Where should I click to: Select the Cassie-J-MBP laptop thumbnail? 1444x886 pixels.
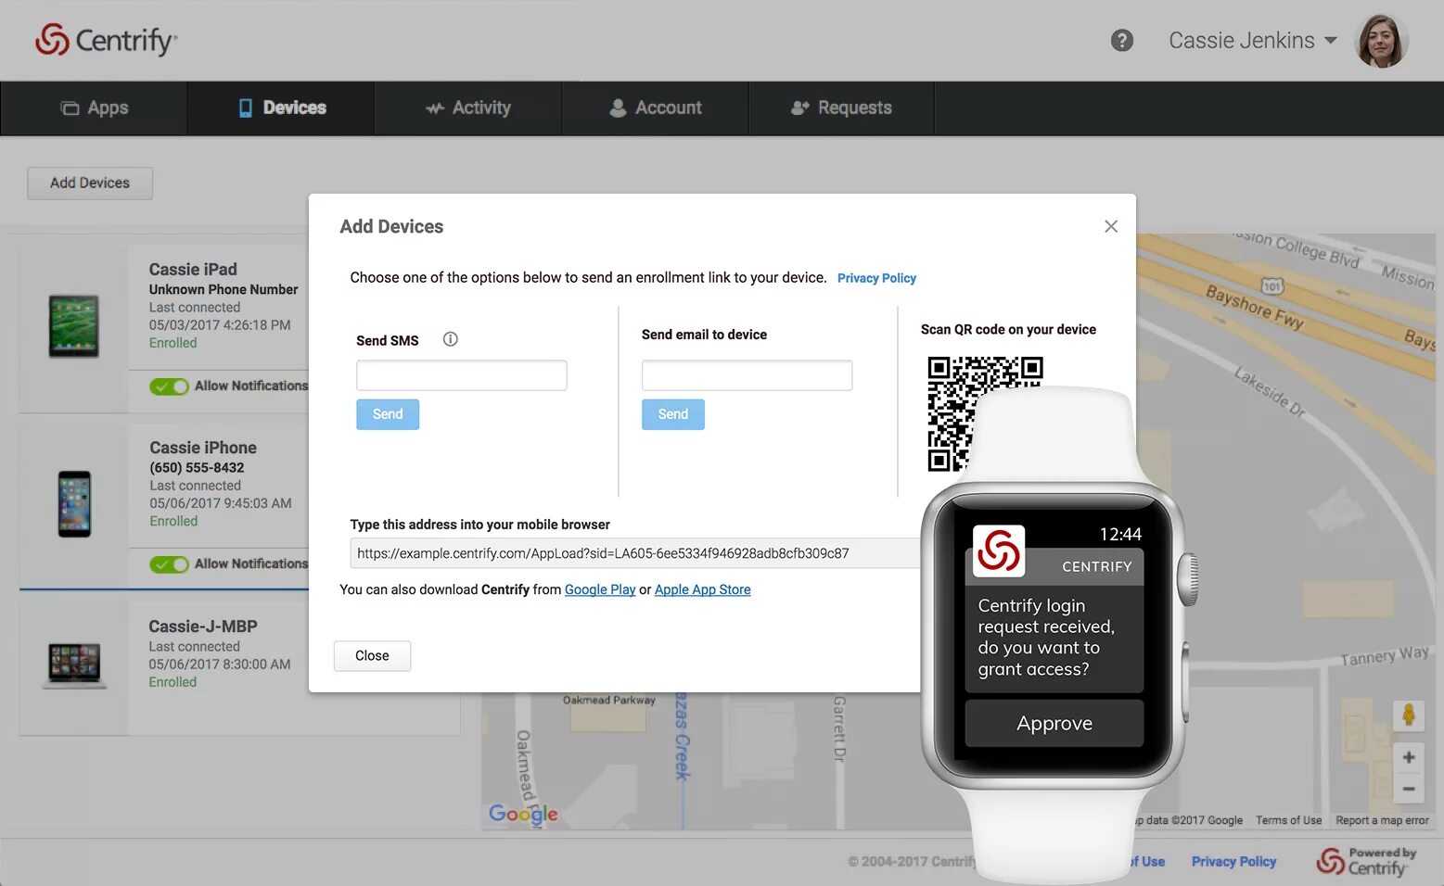[75, 665]
